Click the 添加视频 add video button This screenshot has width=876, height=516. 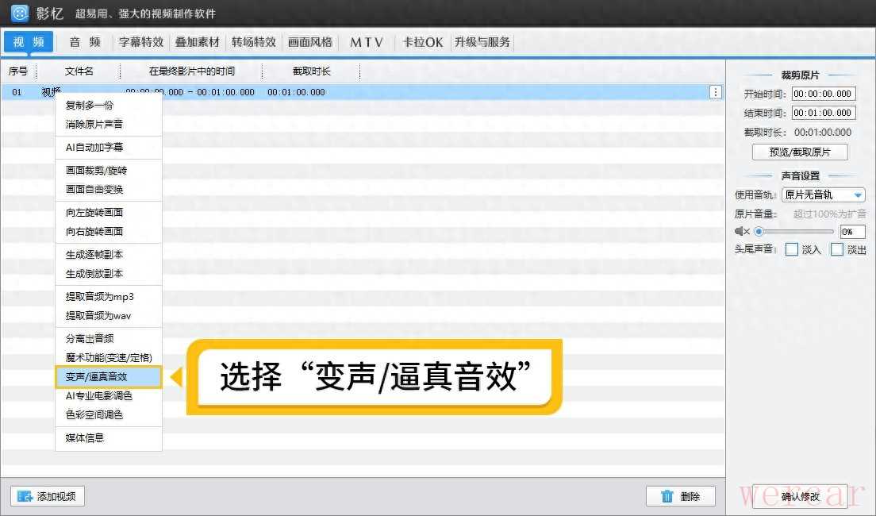click(48, 496)
